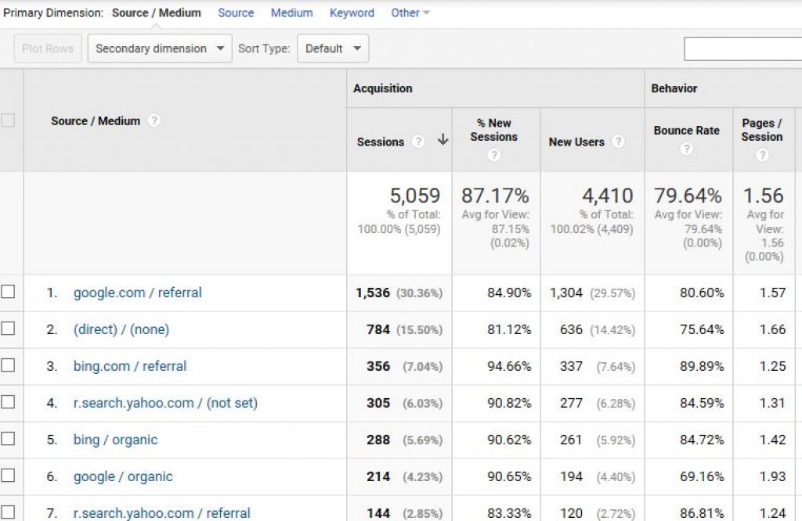Click help icon next to Source / Medium
The width and height of the screenshot is (802, 521).
pyautogui.click(x=154, y=121)
